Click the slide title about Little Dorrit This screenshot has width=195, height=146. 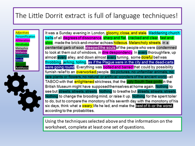tap(96, 16)
